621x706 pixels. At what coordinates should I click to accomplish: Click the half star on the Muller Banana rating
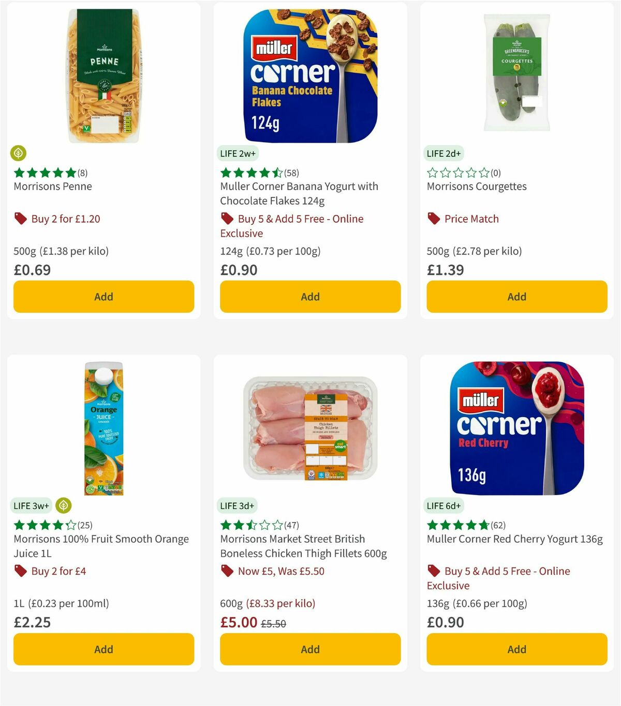pyautogui.click(x=277, y=173)
